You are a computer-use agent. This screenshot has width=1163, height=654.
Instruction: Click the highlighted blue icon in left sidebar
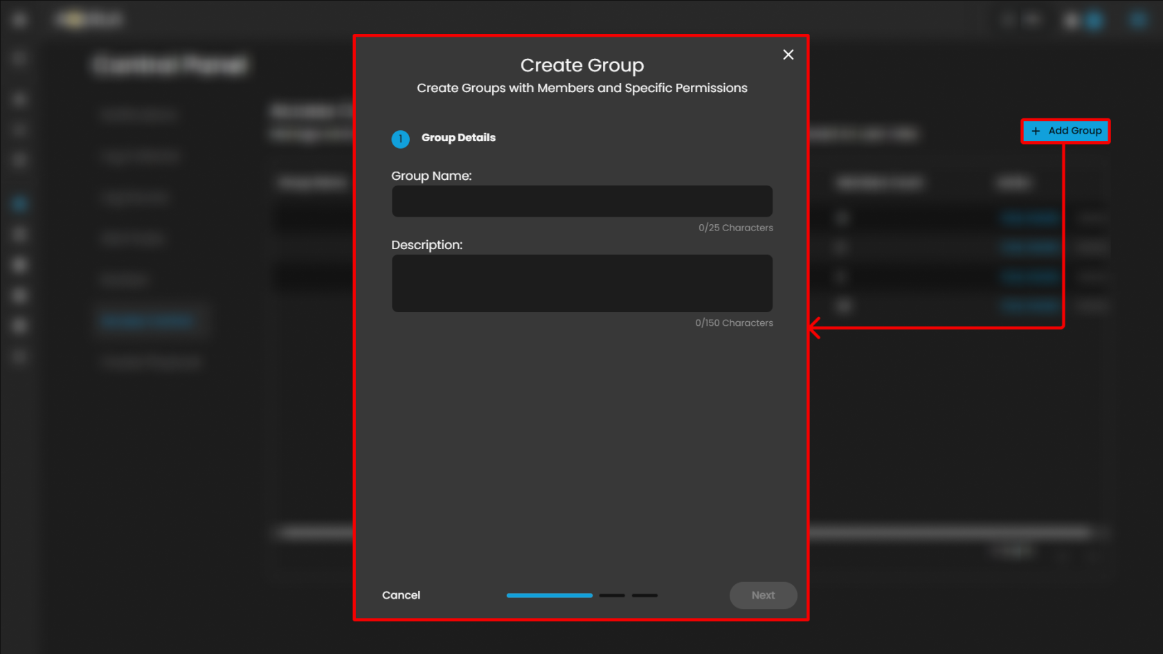pos(19,203)
